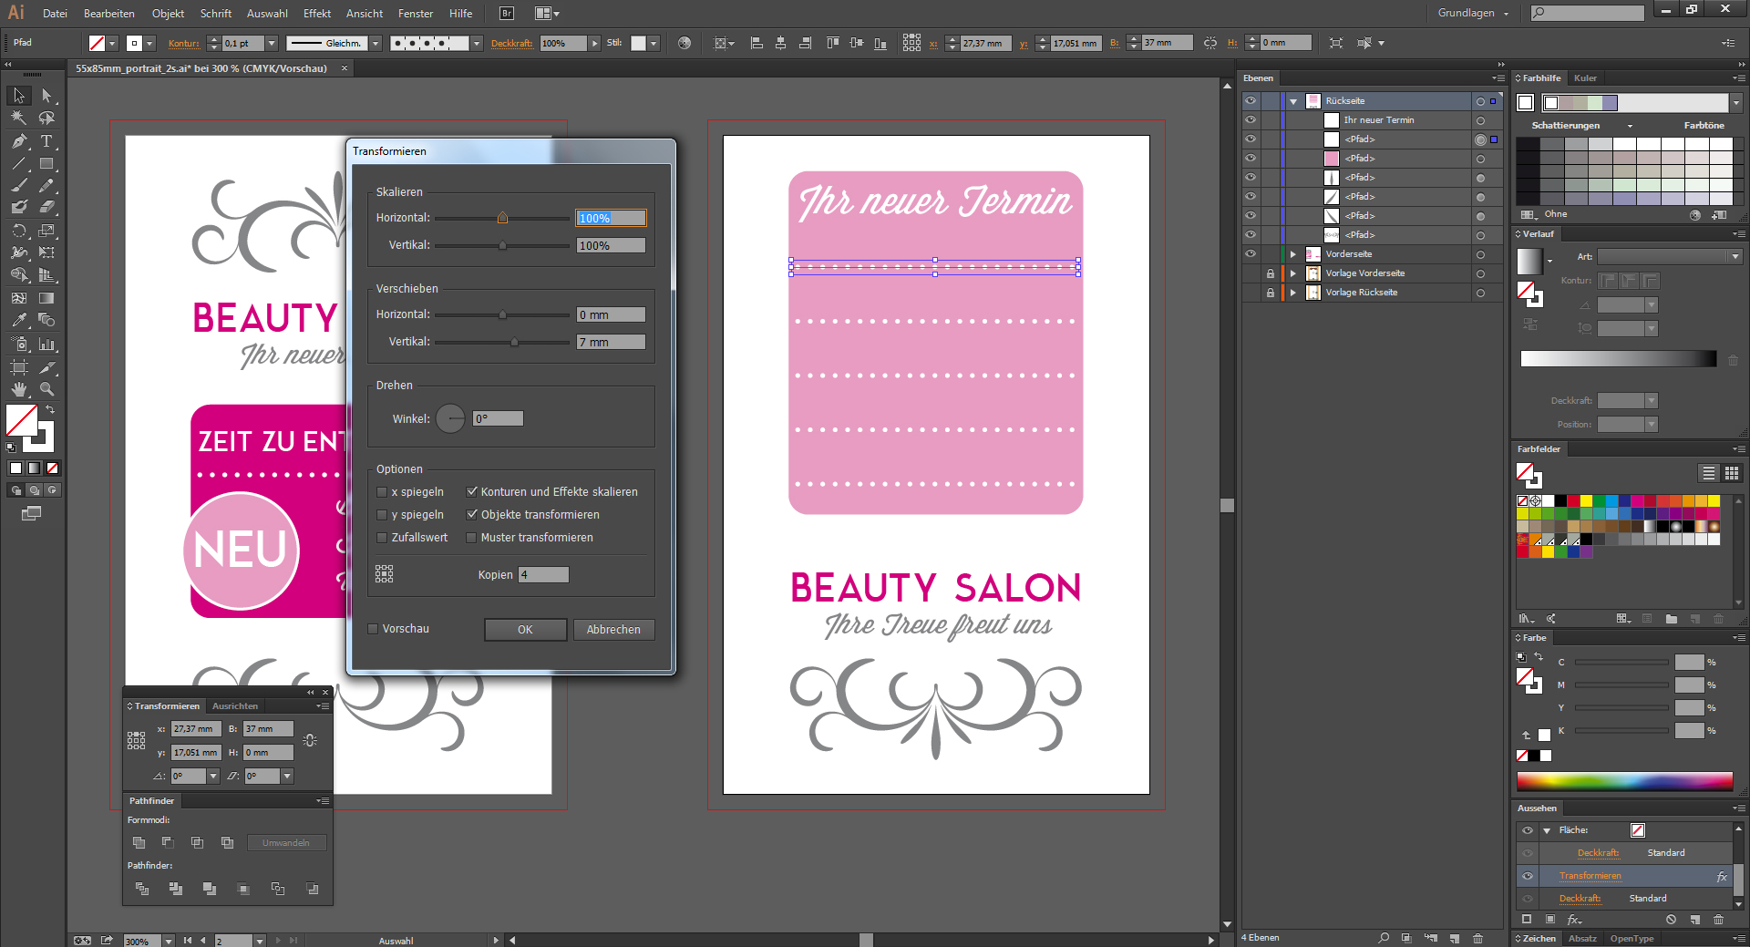Select the Hand tool
Image resolution: width=1750 pixels, height=947 pixels.
coord(19,389)
